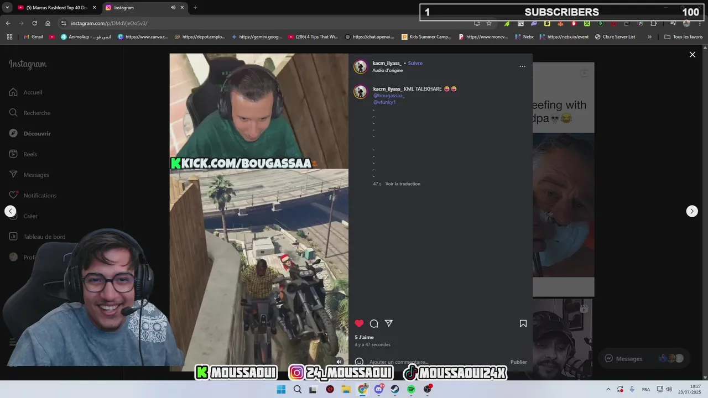Viewport: 708px width, 398px height.
Task: Open the canva.com bookmark
Action: click(143, 37)
